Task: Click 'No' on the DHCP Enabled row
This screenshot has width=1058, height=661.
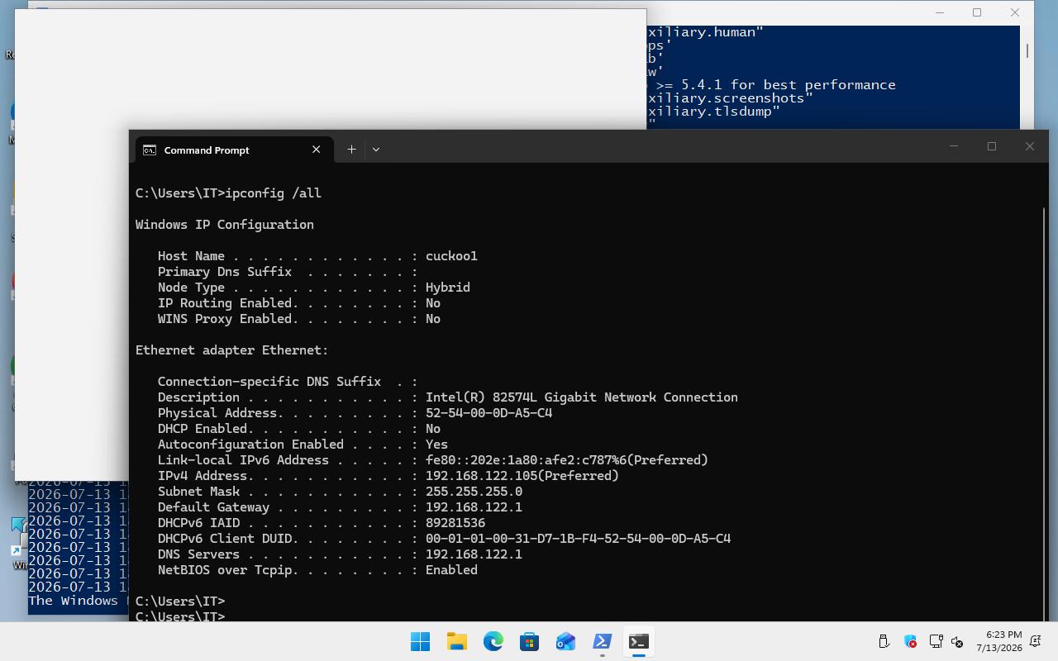Action: pos(433,429)
